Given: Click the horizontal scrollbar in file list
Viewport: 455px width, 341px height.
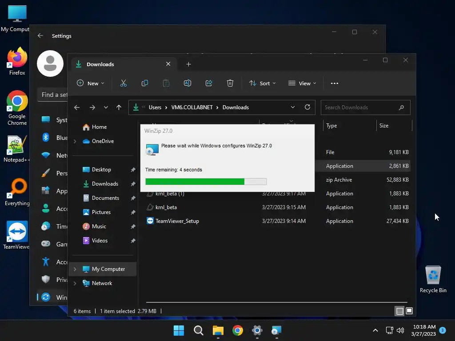Looking at the screenshot, I should (x=276, y=302).
